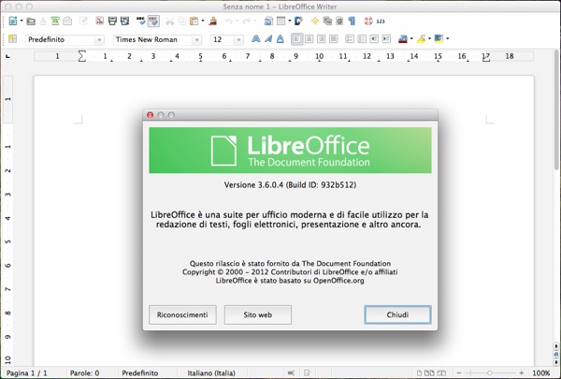Open the Table dropdown arrow
This screenshot has height=379, width=561.
click(x=290, y=22)
